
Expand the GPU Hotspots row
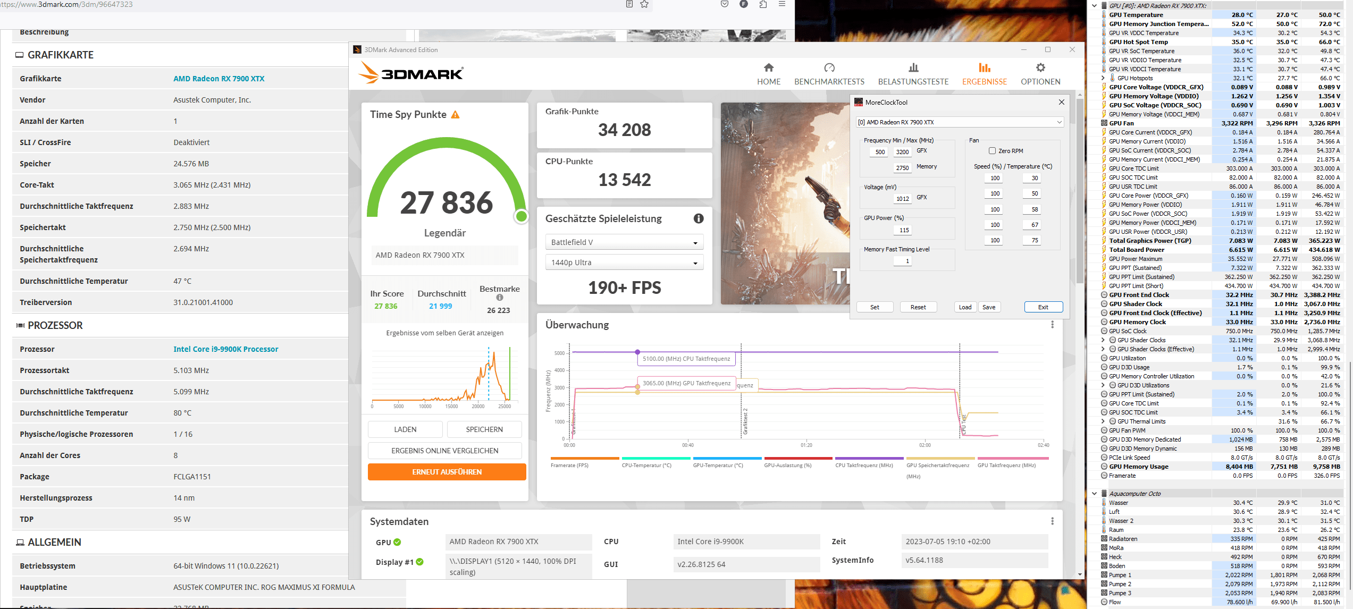coord(1103,78)
